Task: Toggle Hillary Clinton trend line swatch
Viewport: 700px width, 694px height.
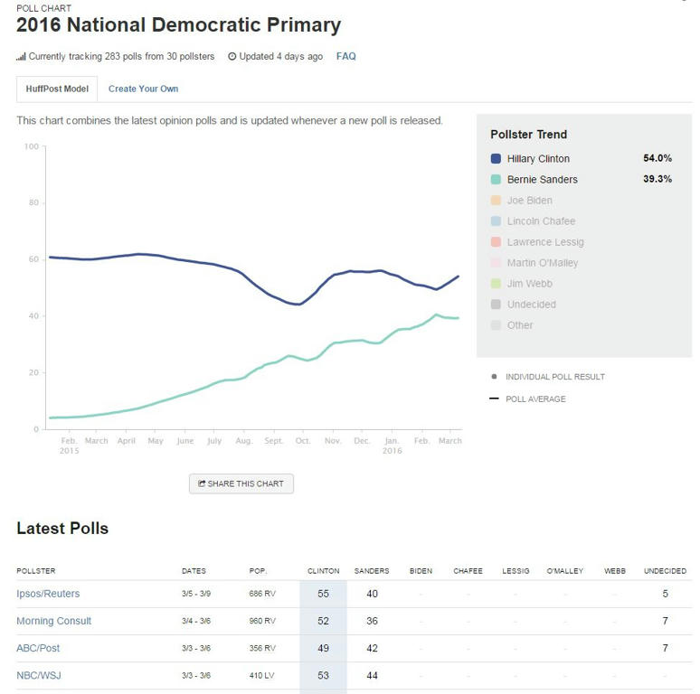Action: point(496,159)
